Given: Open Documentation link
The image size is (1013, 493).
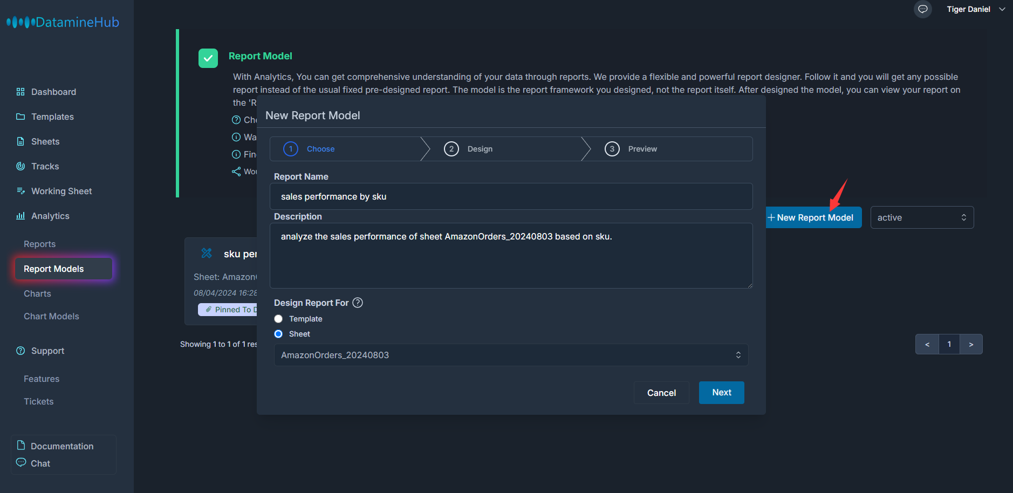Looking at the screenshot, I should tap(62, 446).
